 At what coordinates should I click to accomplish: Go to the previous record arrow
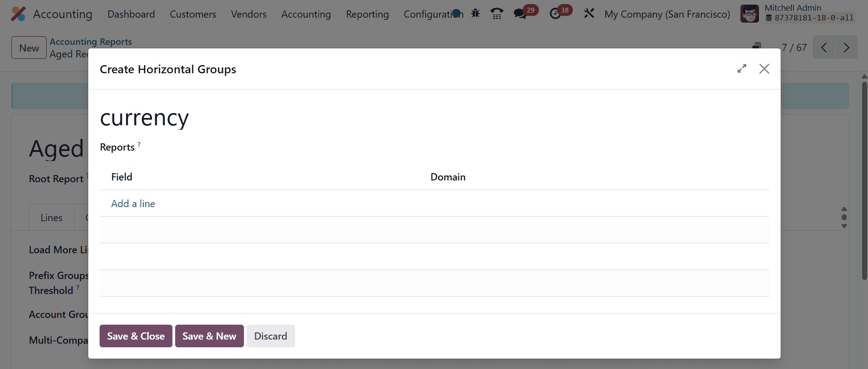(x=824, y=47)
